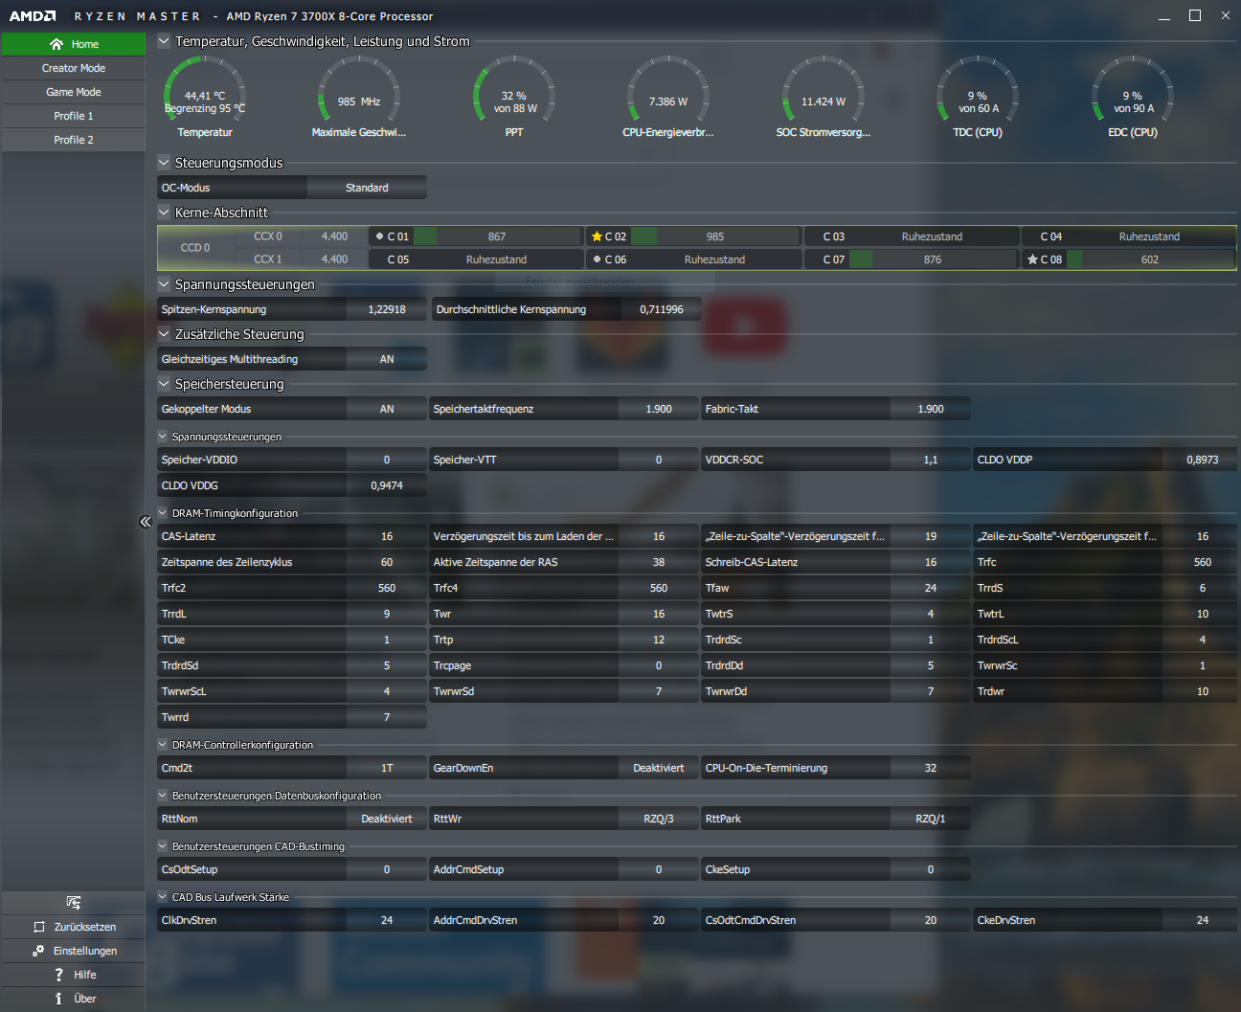Click the CCD 0 label
This screenshot has height=1012, width=1241.
[x=195, y=248]
